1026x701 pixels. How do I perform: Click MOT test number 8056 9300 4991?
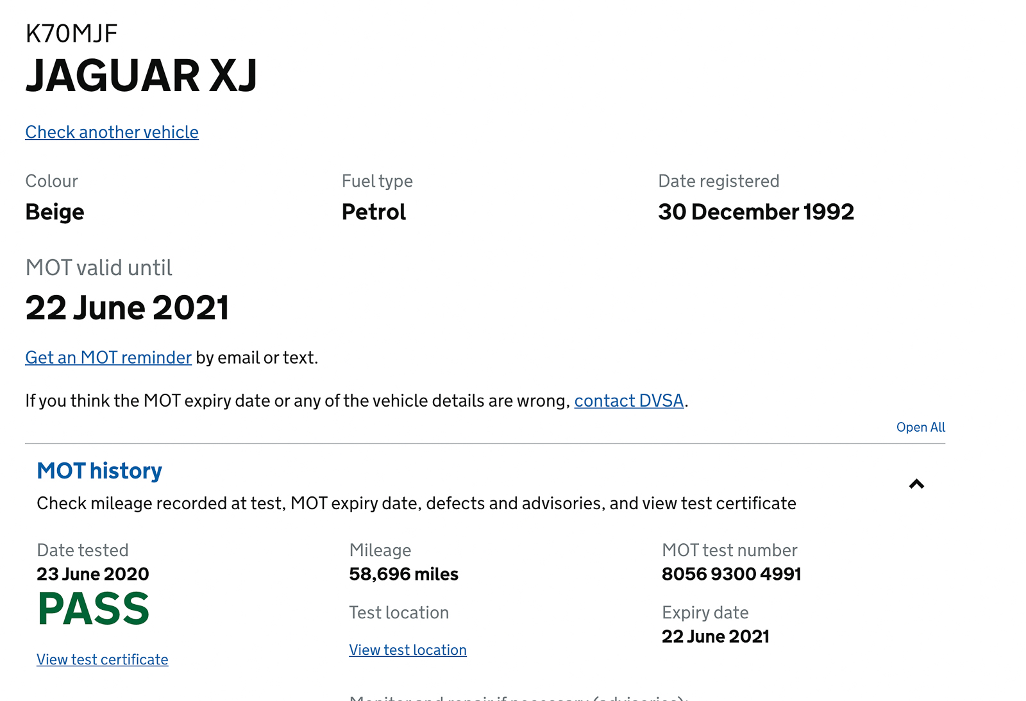click(x=732, y=574)
